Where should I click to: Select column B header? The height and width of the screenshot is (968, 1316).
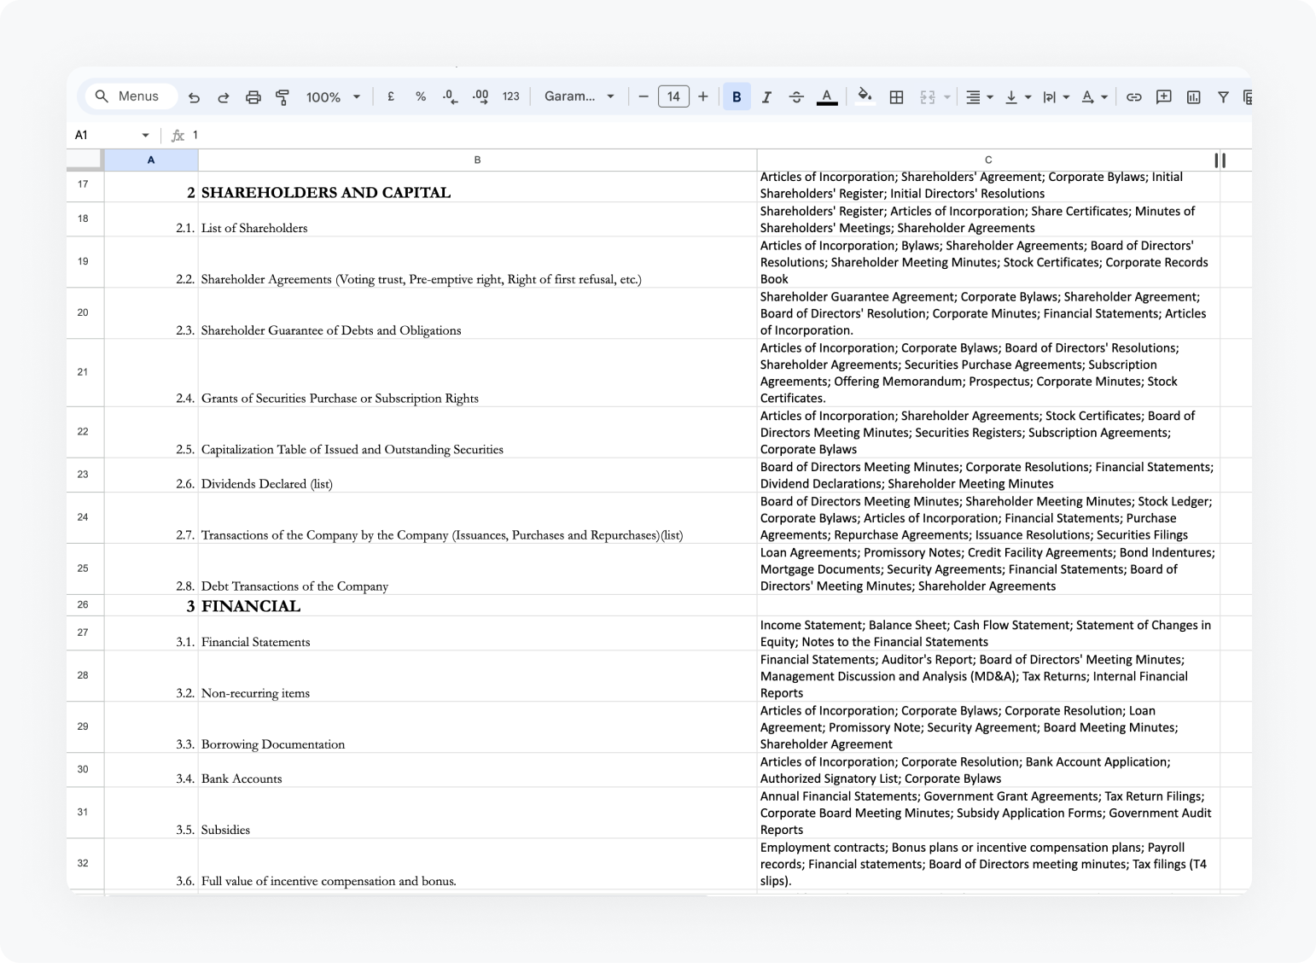[x=477, y=160]
